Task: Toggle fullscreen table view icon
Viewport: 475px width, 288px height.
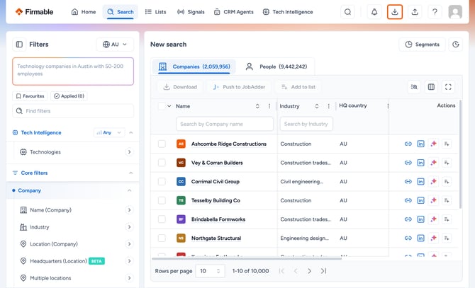Action: point(448,87)
